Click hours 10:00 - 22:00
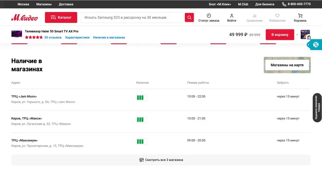The width and height of the screenshot is (322, 196). click(x=196, y=96)
